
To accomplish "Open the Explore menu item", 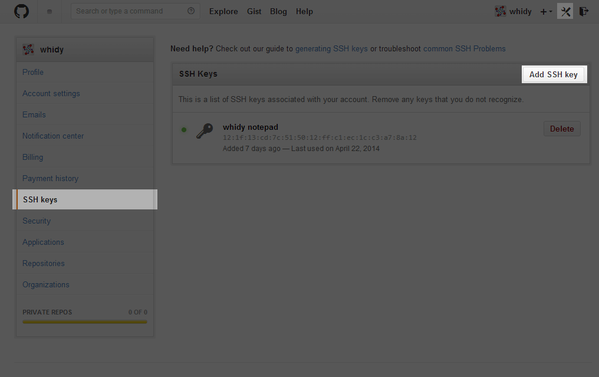I will (223, 11).
